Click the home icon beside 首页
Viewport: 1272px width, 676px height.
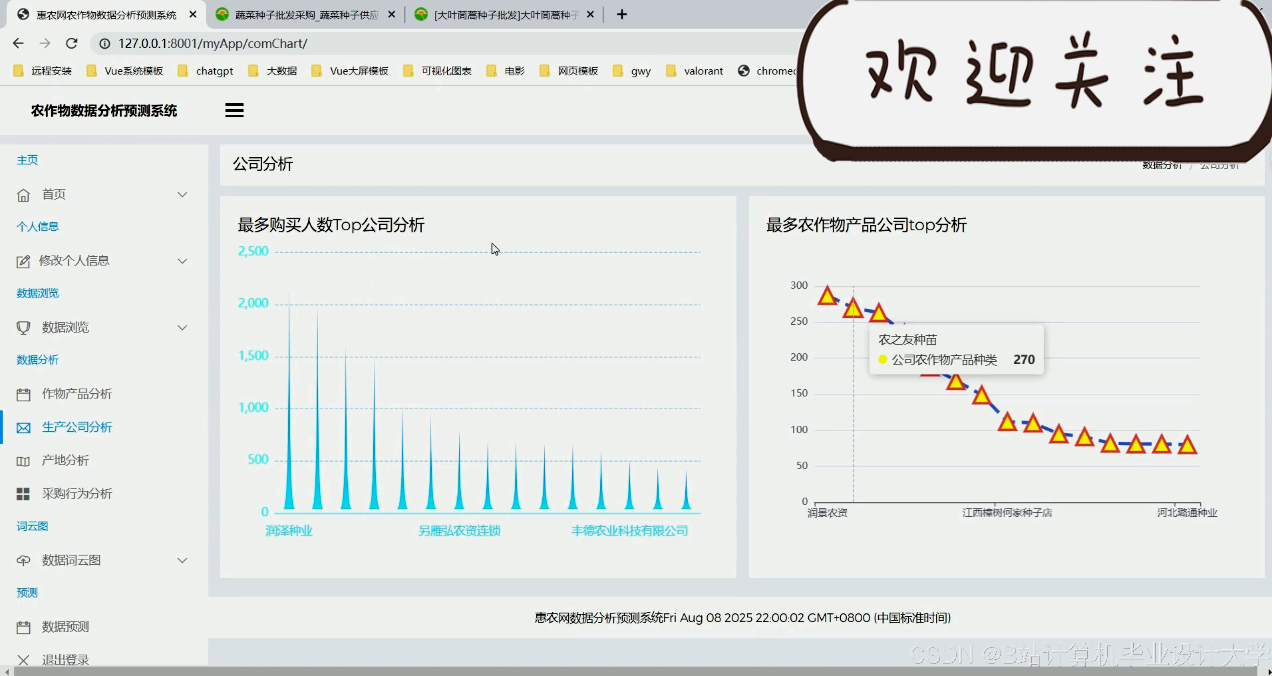click(x=23, y=195)
